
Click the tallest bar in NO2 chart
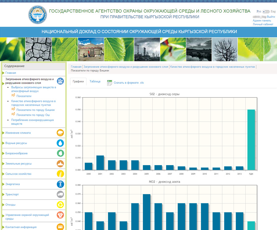(147, 212)
